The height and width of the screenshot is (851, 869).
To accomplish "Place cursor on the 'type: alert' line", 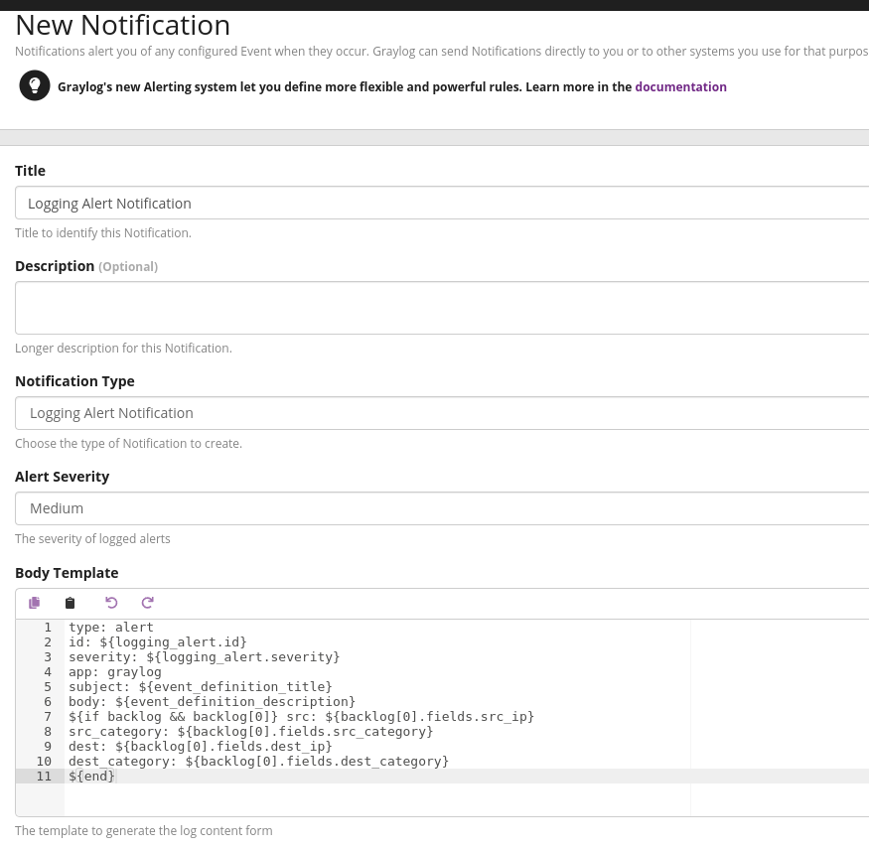I will click(x=111, y=628).
